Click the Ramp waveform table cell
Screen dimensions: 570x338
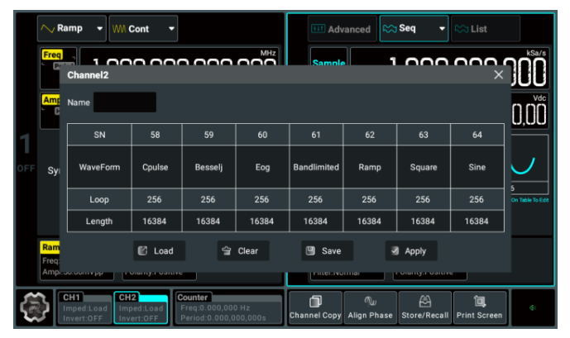tap(370, 167)
